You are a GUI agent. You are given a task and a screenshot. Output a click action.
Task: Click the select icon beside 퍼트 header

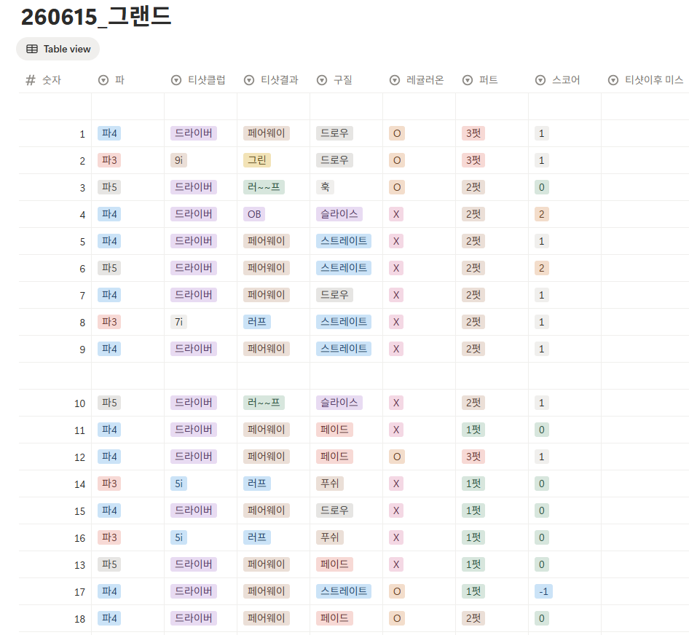tap(468, 80)
